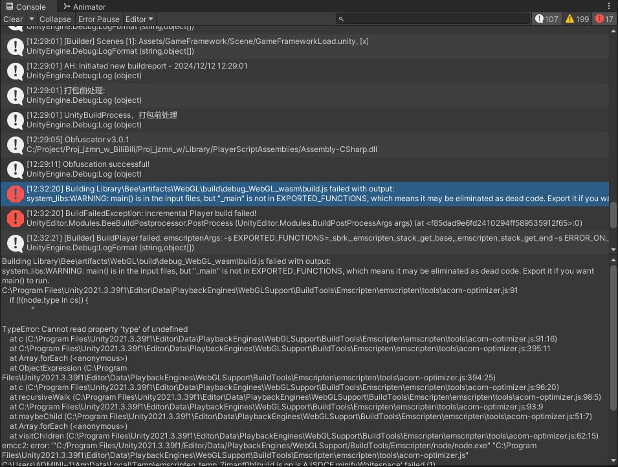Switch to the Animator tab

click(85, 6)
